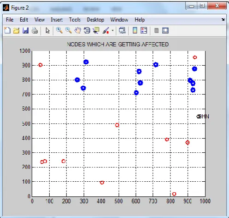Image resolution: width=229 pixels, height=218 pixels.
Task: Open the Window menu
Action: (119, 20)
